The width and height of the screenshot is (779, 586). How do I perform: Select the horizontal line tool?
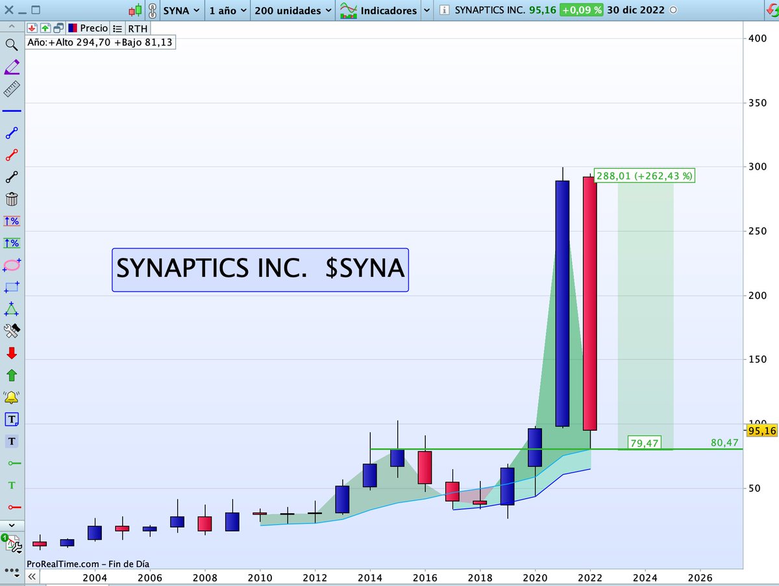point(12,111)
